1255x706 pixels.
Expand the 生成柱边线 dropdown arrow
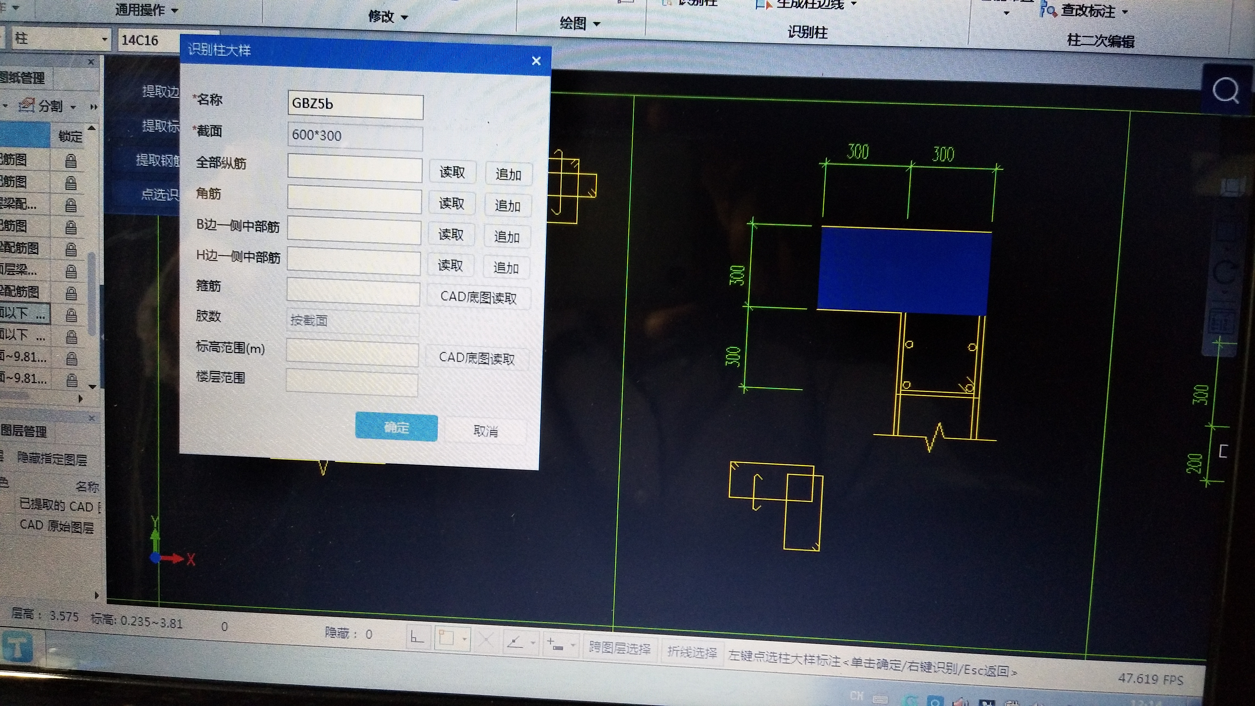854,4
